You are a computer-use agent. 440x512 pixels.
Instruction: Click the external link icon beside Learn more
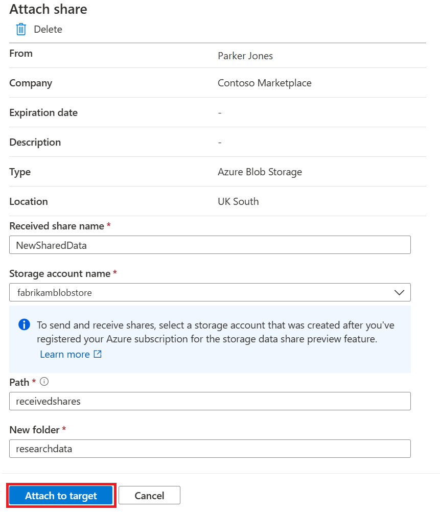click(x=98, y=354)
